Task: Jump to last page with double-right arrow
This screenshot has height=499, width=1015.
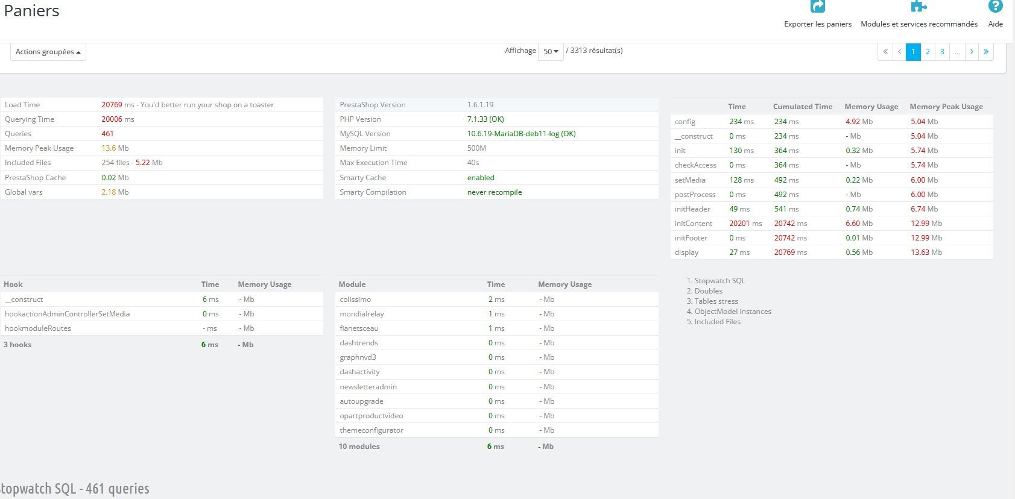Action: coord(986,52)
